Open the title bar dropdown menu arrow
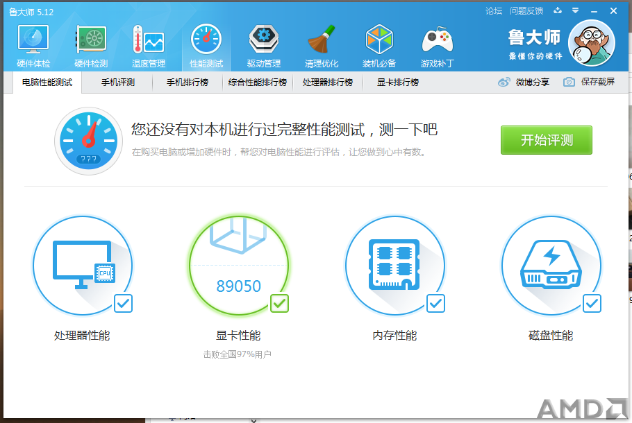 tap(576, 10)
